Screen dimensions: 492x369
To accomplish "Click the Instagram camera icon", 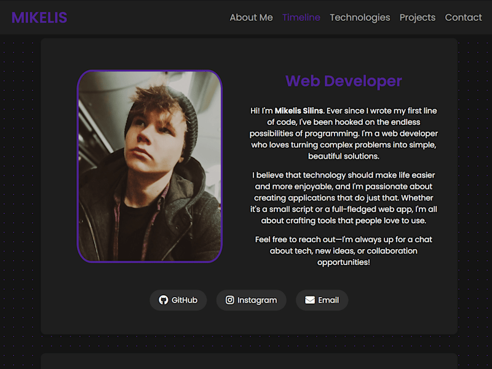I will 229,300.
